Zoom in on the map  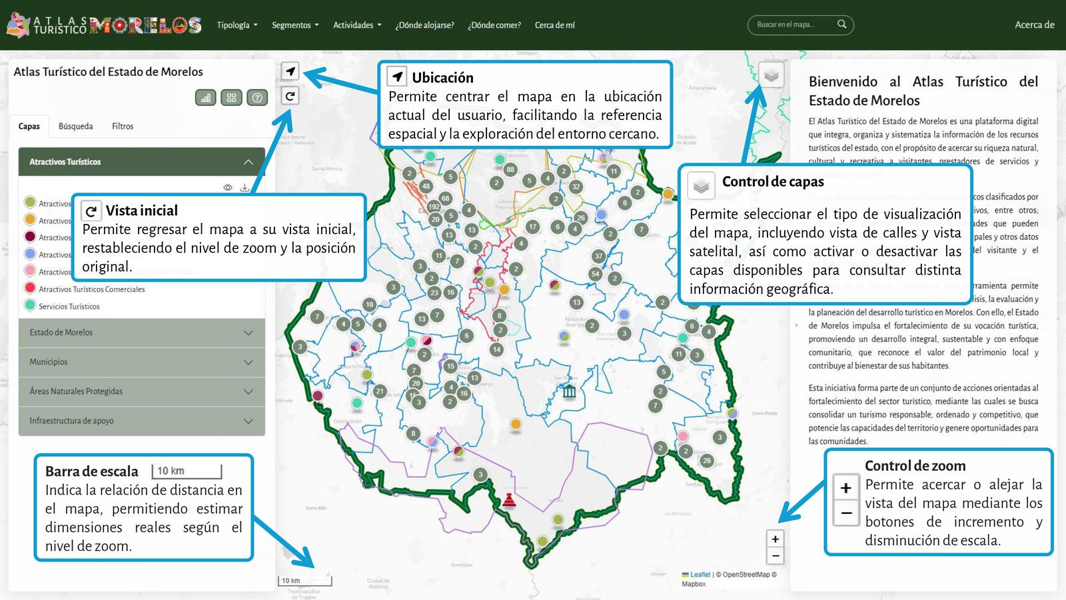click(775, 539)
